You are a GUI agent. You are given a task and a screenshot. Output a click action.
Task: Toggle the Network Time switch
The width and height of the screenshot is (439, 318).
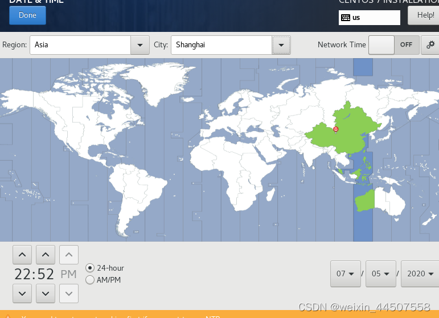pyautogui.click(x=393, y=45)
